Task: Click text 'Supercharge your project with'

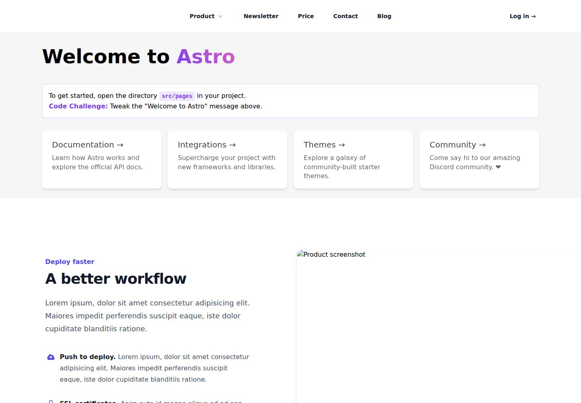Action: tap(227, 158)
